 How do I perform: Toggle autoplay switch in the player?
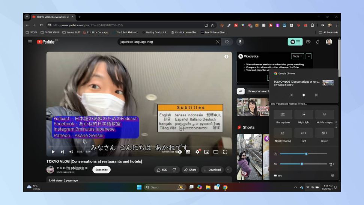(179, 152)
